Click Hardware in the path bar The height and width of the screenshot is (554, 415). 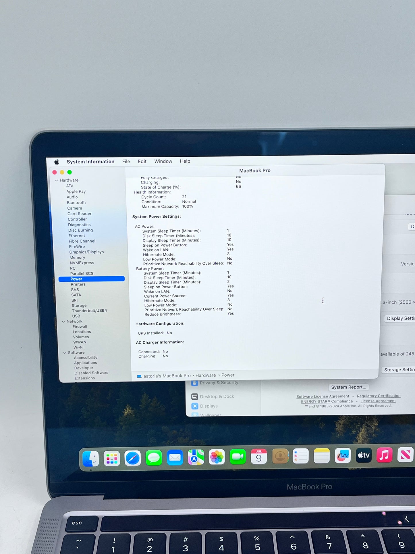click(x=206, y=375)
